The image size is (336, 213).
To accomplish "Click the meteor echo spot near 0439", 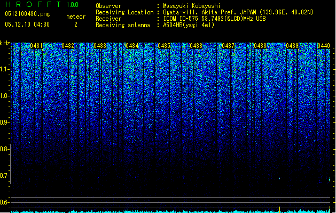I will pos(279,178).
